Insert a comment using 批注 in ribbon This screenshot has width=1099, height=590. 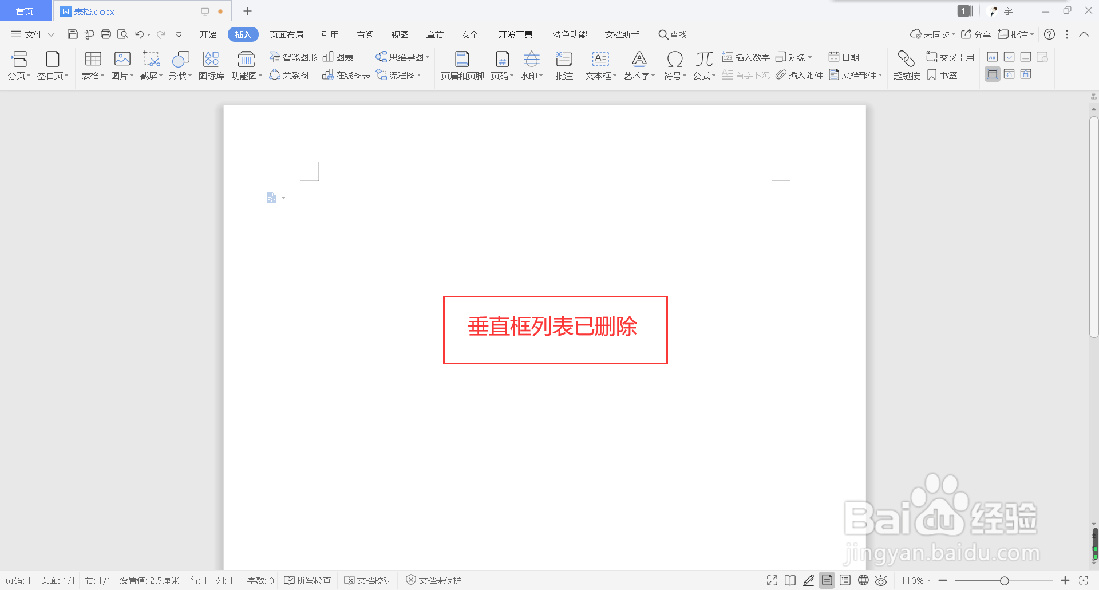click(x=564, y=65)
